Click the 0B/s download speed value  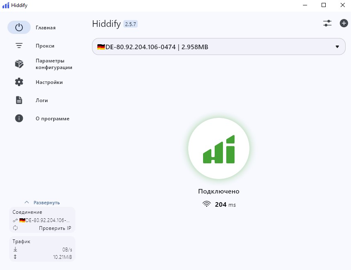67,249
